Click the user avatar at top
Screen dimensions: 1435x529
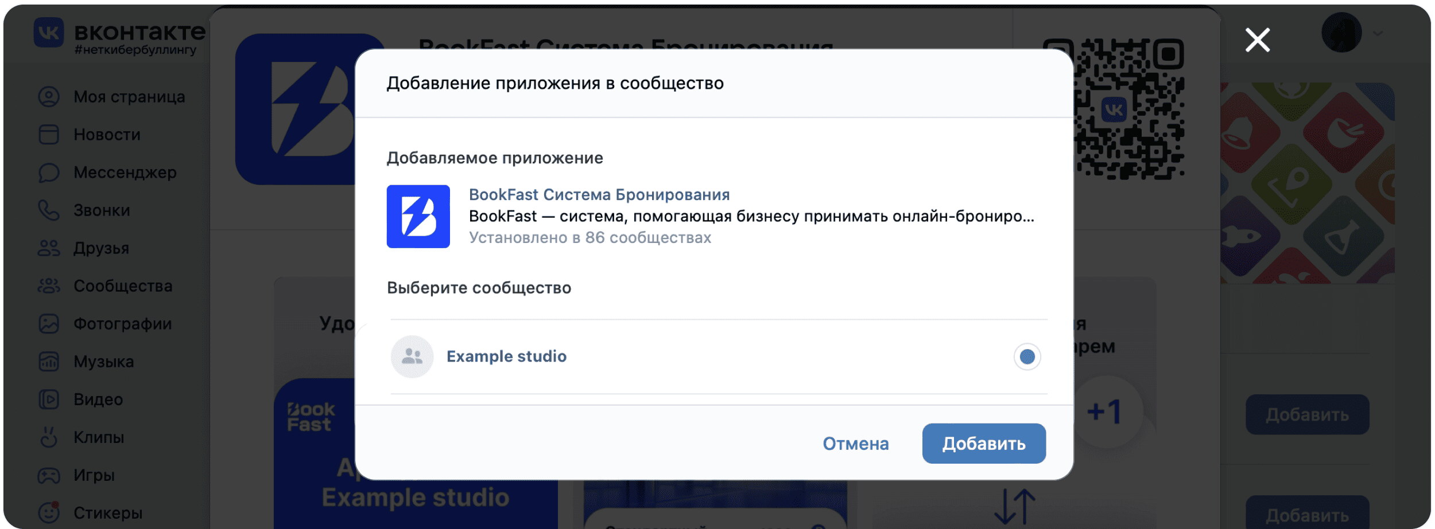click(x=1341, y=33)
